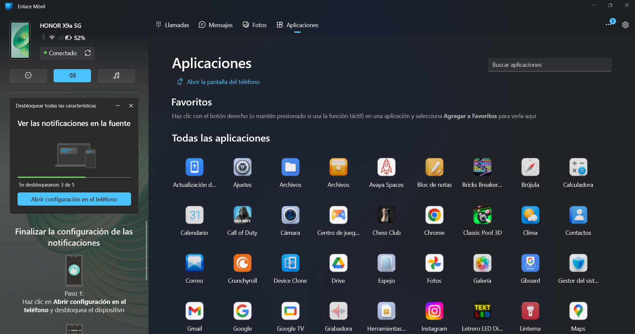Switch to the Fotos tab
This screenshot has height=334, width=635.
click(255, 25)
